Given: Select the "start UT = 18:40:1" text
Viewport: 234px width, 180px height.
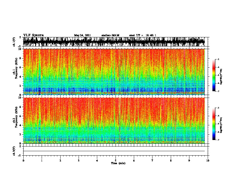Looking at the screenshot, I should pos(143,35).
